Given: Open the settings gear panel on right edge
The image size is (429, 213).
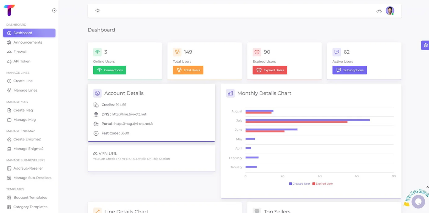Looking at the screenshot, I should (x=425, y=45).
